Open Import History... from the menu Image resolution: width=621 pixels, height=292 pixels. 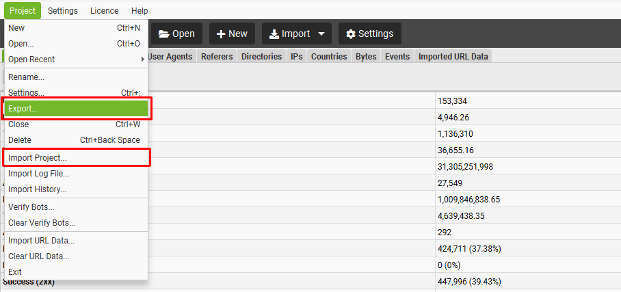[76, 189]
